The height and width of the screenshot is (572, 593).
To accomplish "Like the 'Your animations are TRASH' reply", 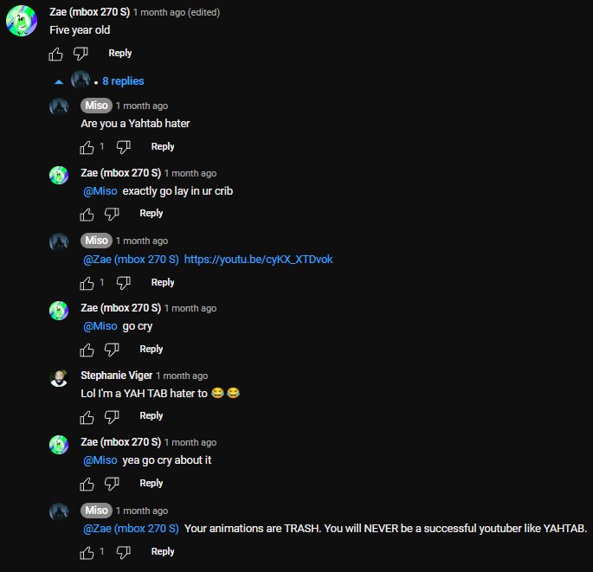I will 87,553.
